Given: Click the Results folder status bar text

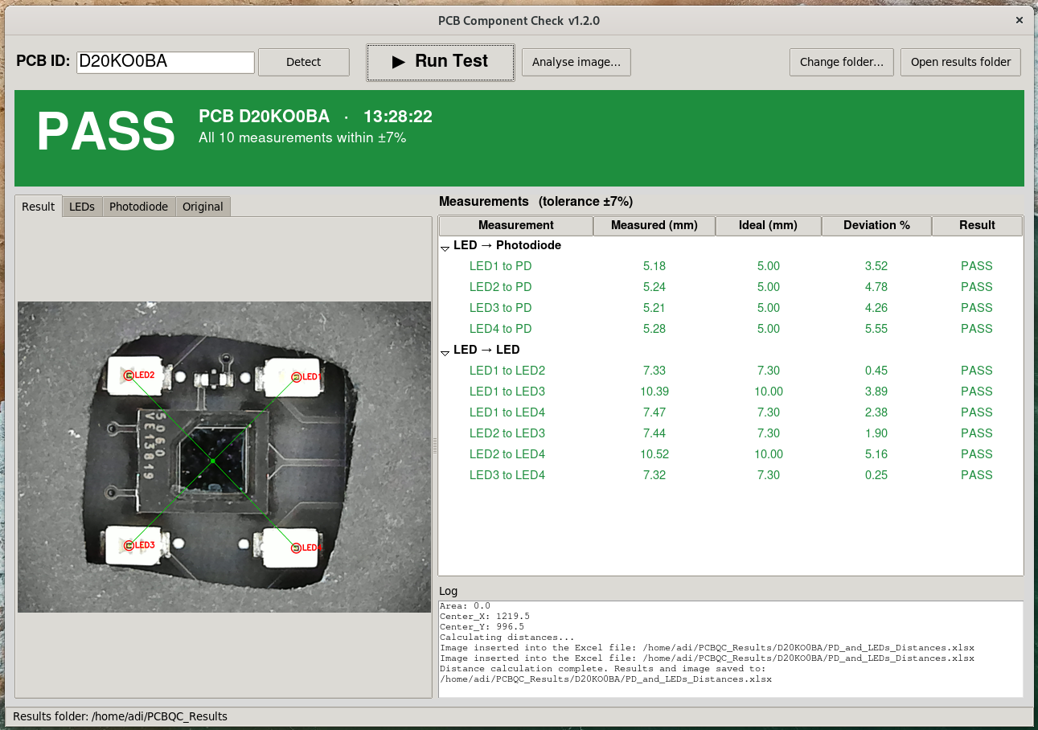Looking at the screenshot, I should click(x=121, y=716).
